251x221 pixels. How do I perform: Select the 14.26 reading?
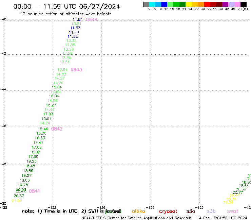(x=58, y=83)
